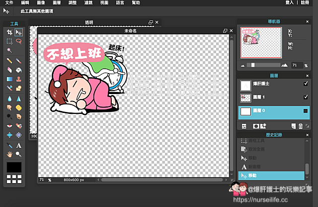Select the Crop tool
The width and height of the screenshot is (318, 207).
[9, 32]
